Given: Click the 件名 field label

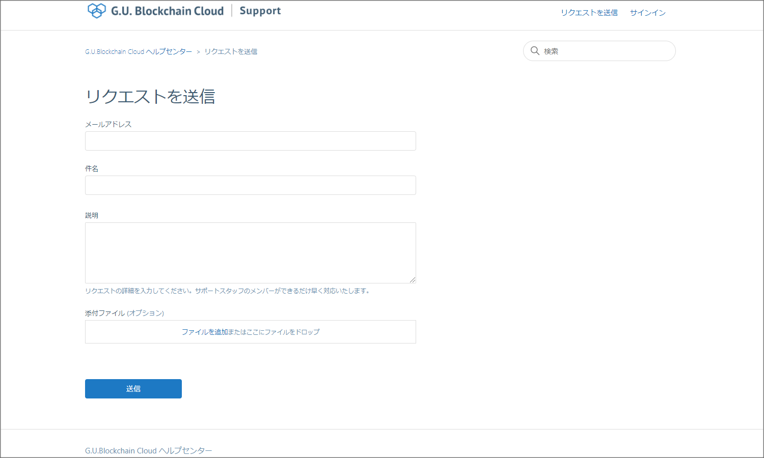Looking at the screenshot, I should 92,168.
